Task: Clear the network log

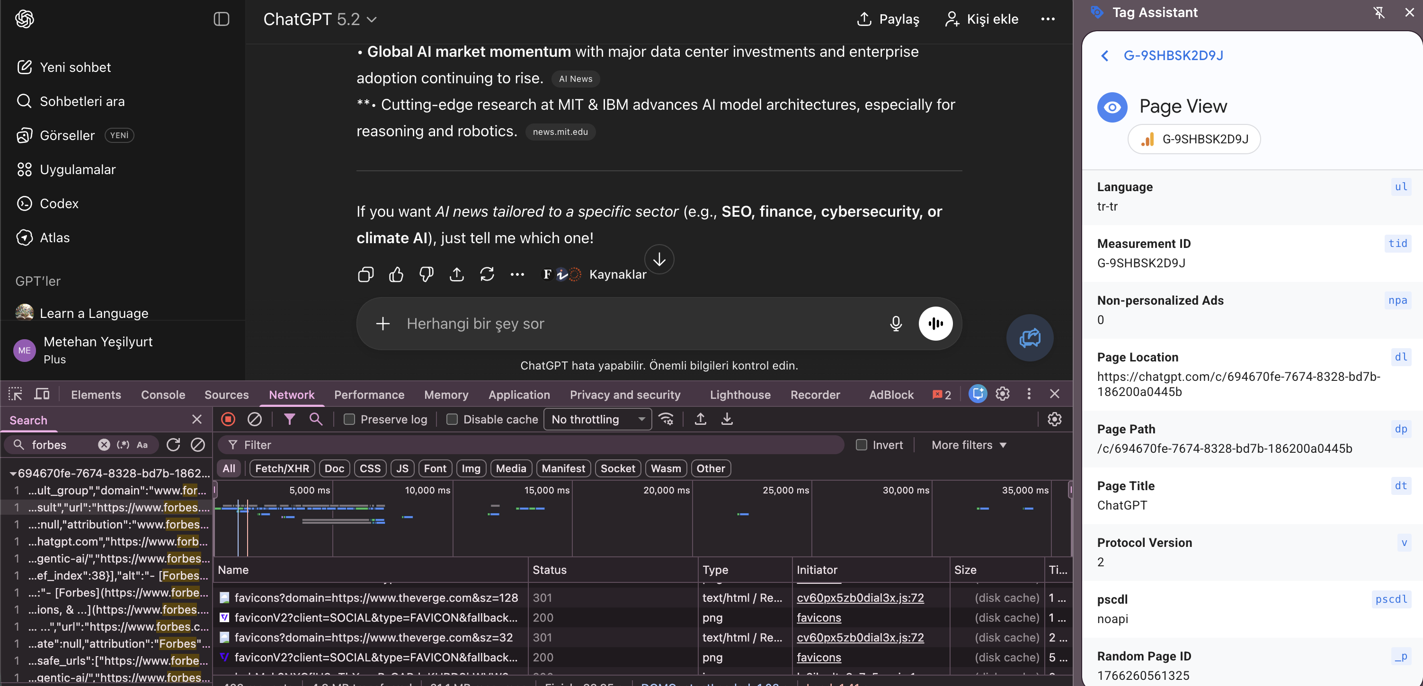Action: [254, 420]
